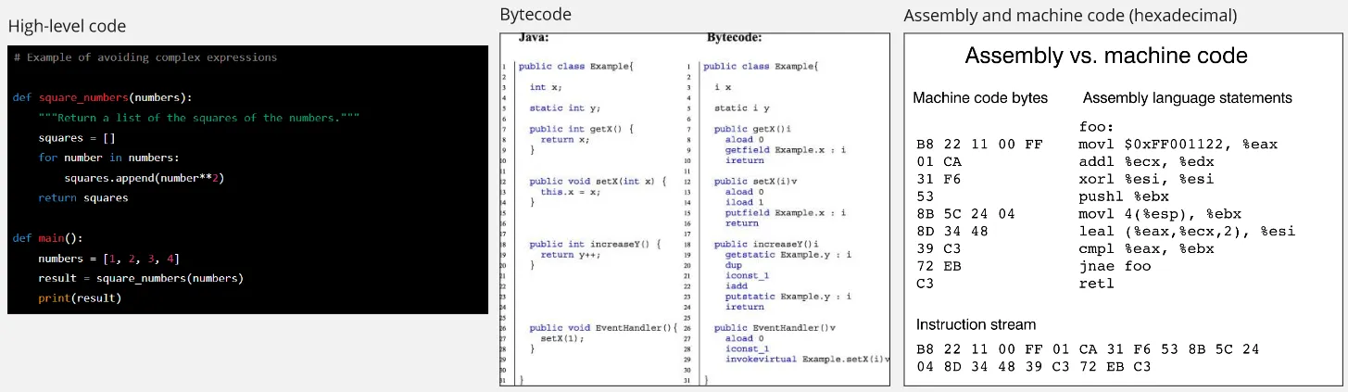Click the line "squares = []"
The width and height of the screenshot is (1348, 392).
pos(77,138)
